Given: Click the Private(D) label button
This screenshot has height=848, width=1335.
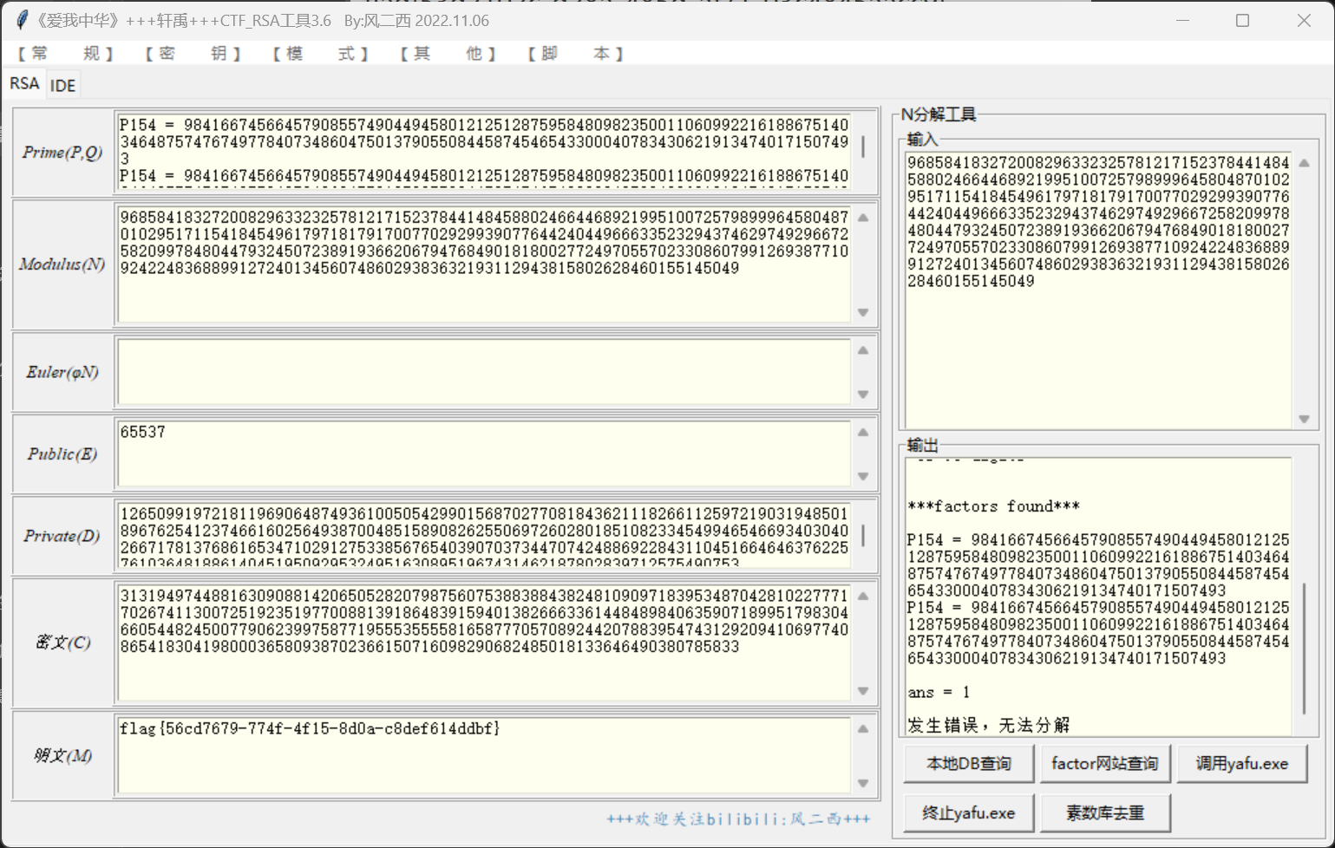Looking at the screenshot, I should click(x=62, y=536).
